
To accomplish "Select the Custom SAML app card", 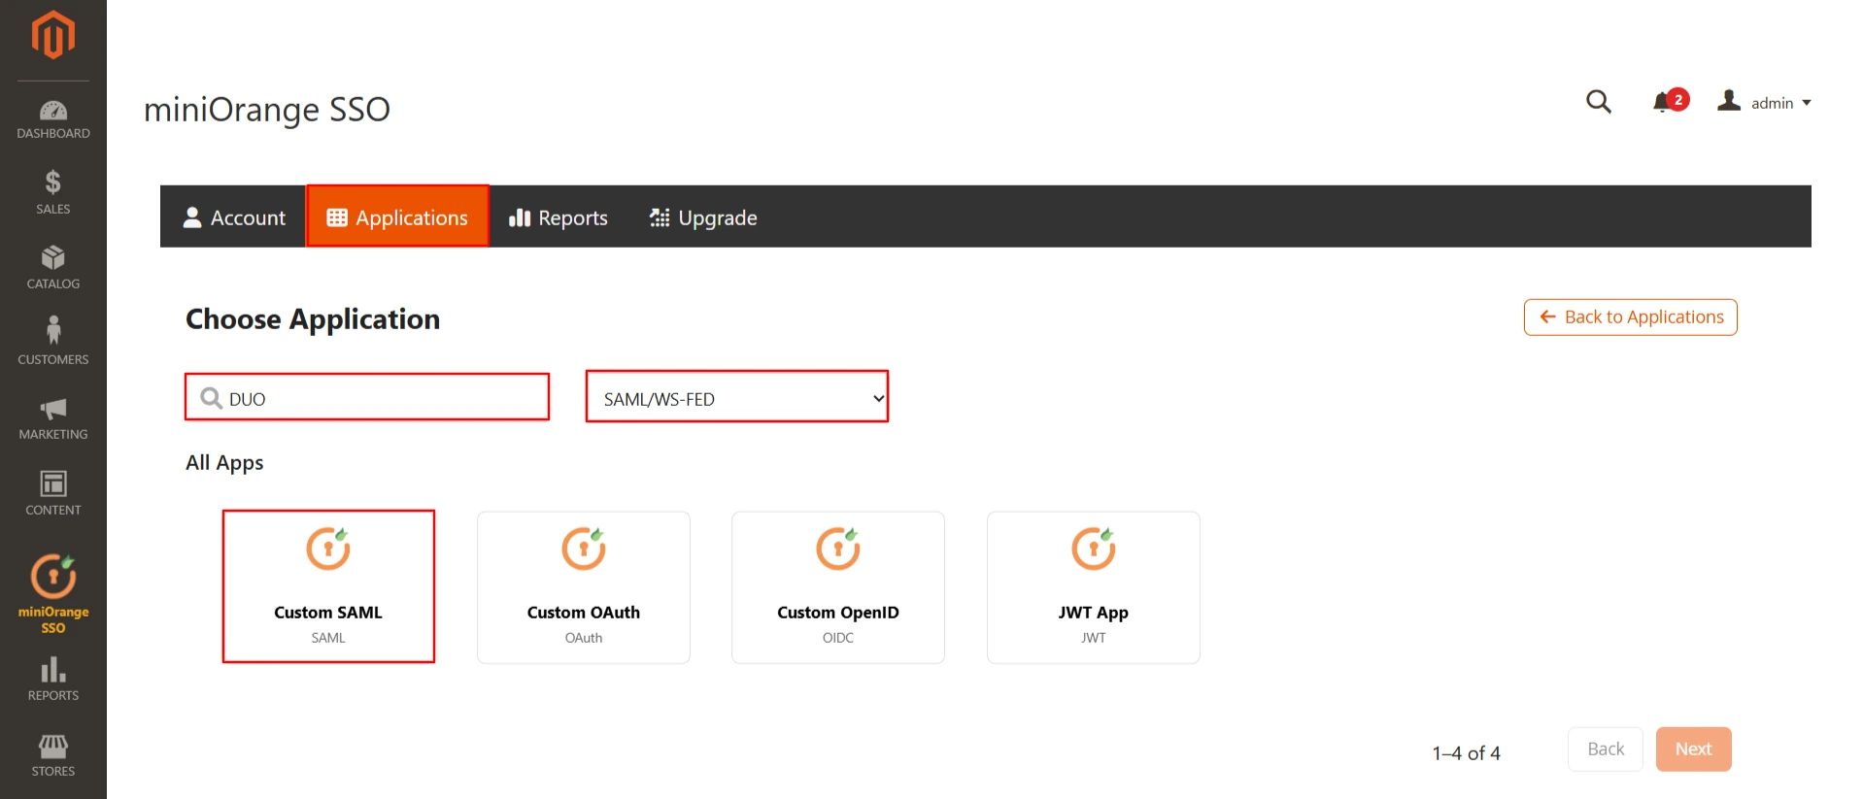I will [x=328, y=587].
